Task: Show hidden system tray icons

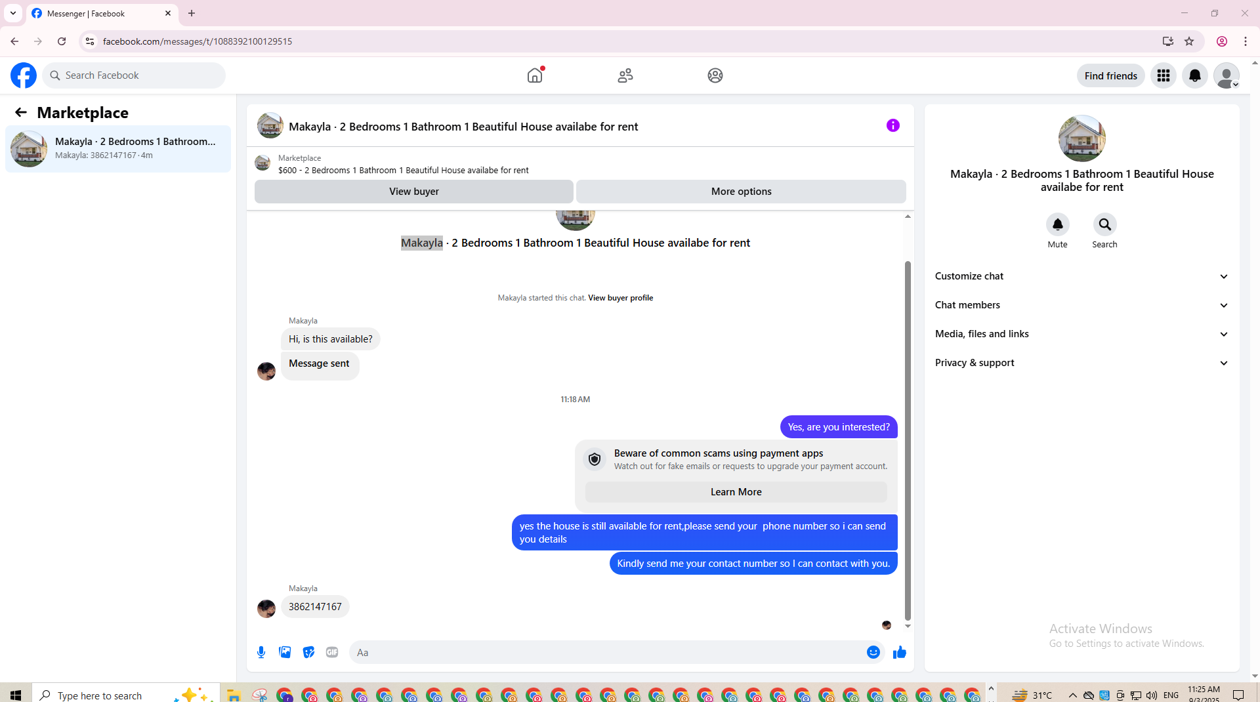Action: point(1072,695)
